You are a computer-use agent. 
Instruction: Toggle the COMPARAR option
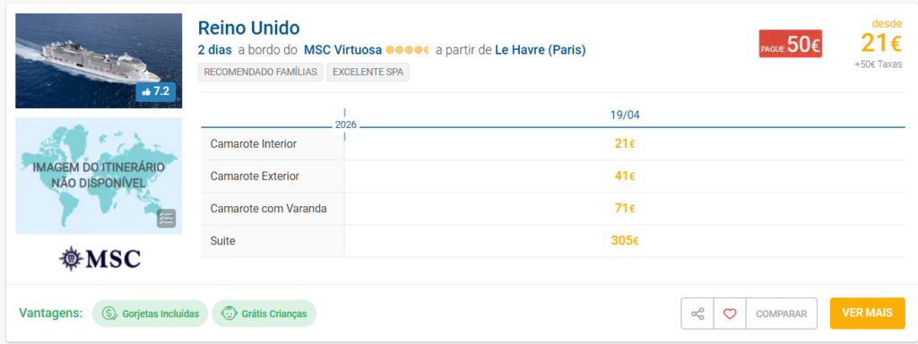click(782, 314)
